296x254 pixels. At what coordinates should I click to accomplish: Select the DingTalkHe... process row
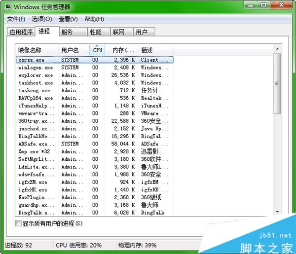coord(95,136)
